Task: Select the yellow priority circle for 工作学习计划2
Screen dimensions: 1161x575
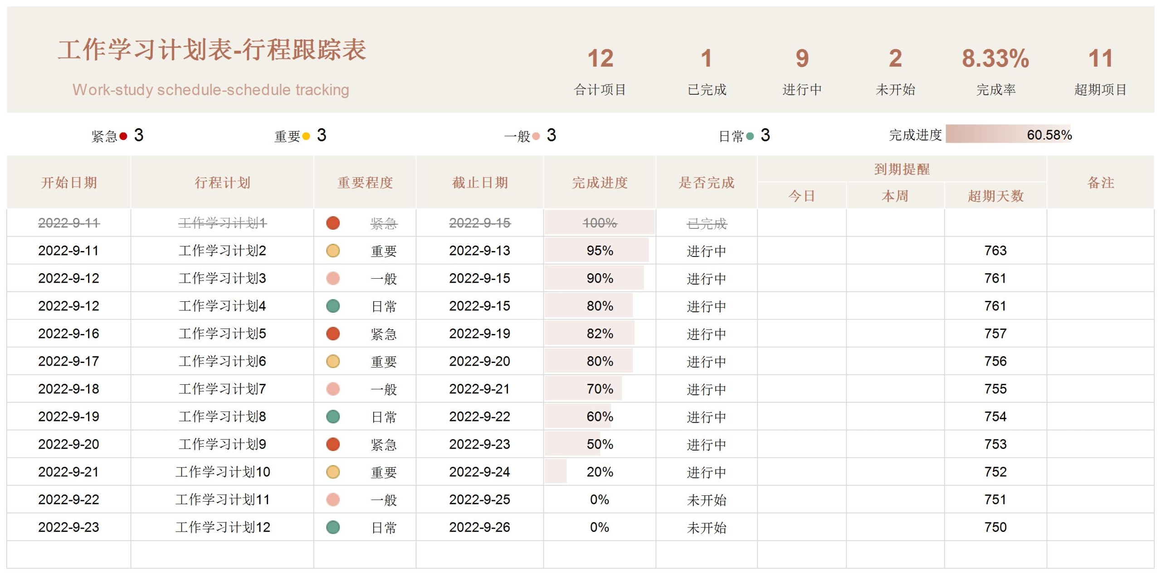Action: (333, 251)
